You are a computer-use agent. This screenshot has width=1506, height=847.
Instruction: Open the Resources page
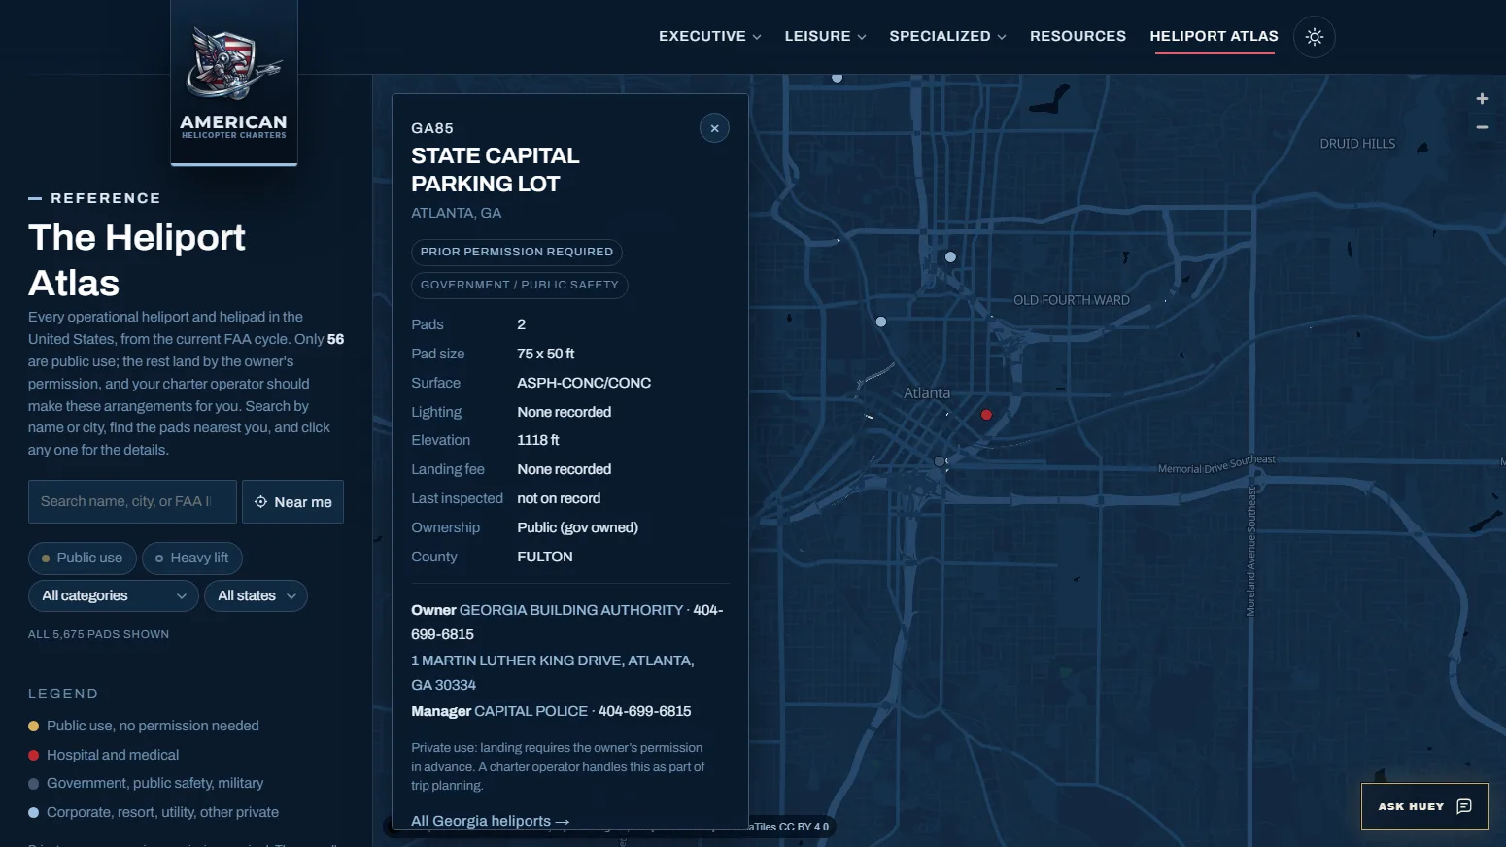coord(1078,36)
